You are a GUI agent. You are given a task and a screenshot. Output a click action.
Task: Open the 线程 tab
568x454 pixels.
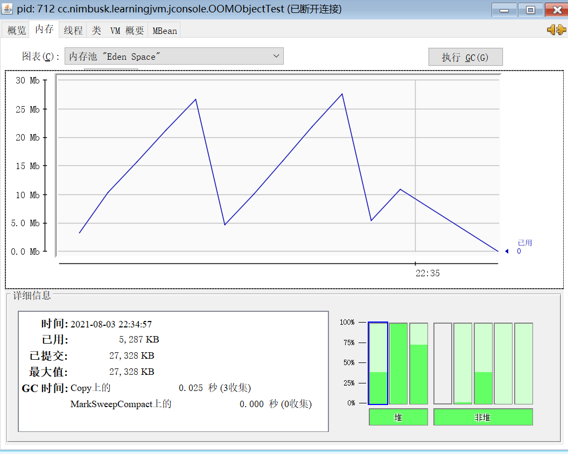pos(73,31)
